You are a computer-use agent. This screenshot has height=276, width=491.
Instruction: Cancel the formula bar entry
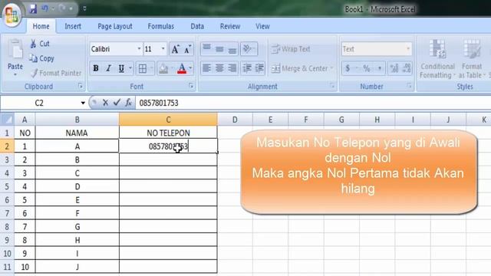pyautogui.click(x=106, y=103)
